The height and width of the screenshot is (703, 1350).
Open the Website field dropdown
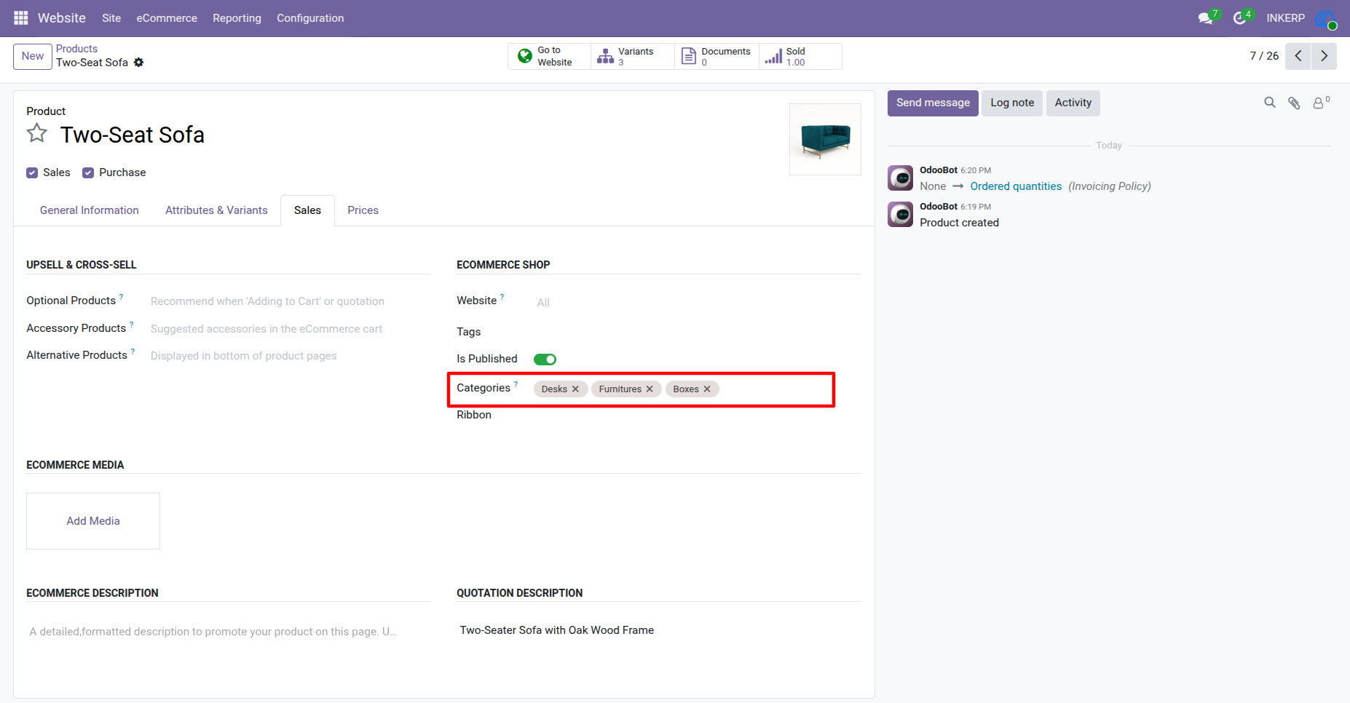click(x=697, y=302)
